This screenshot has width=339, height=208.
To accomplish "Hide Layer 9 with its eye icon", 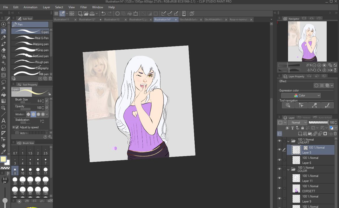I will pyautogui.click(x=279, y=199).
